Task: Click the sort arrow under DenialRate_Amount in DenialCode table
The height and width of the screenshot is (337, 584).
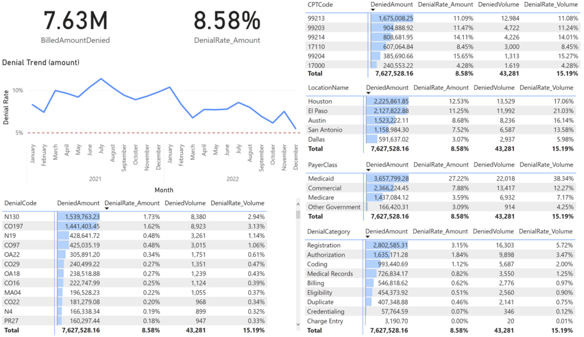Action: (107, 209)
